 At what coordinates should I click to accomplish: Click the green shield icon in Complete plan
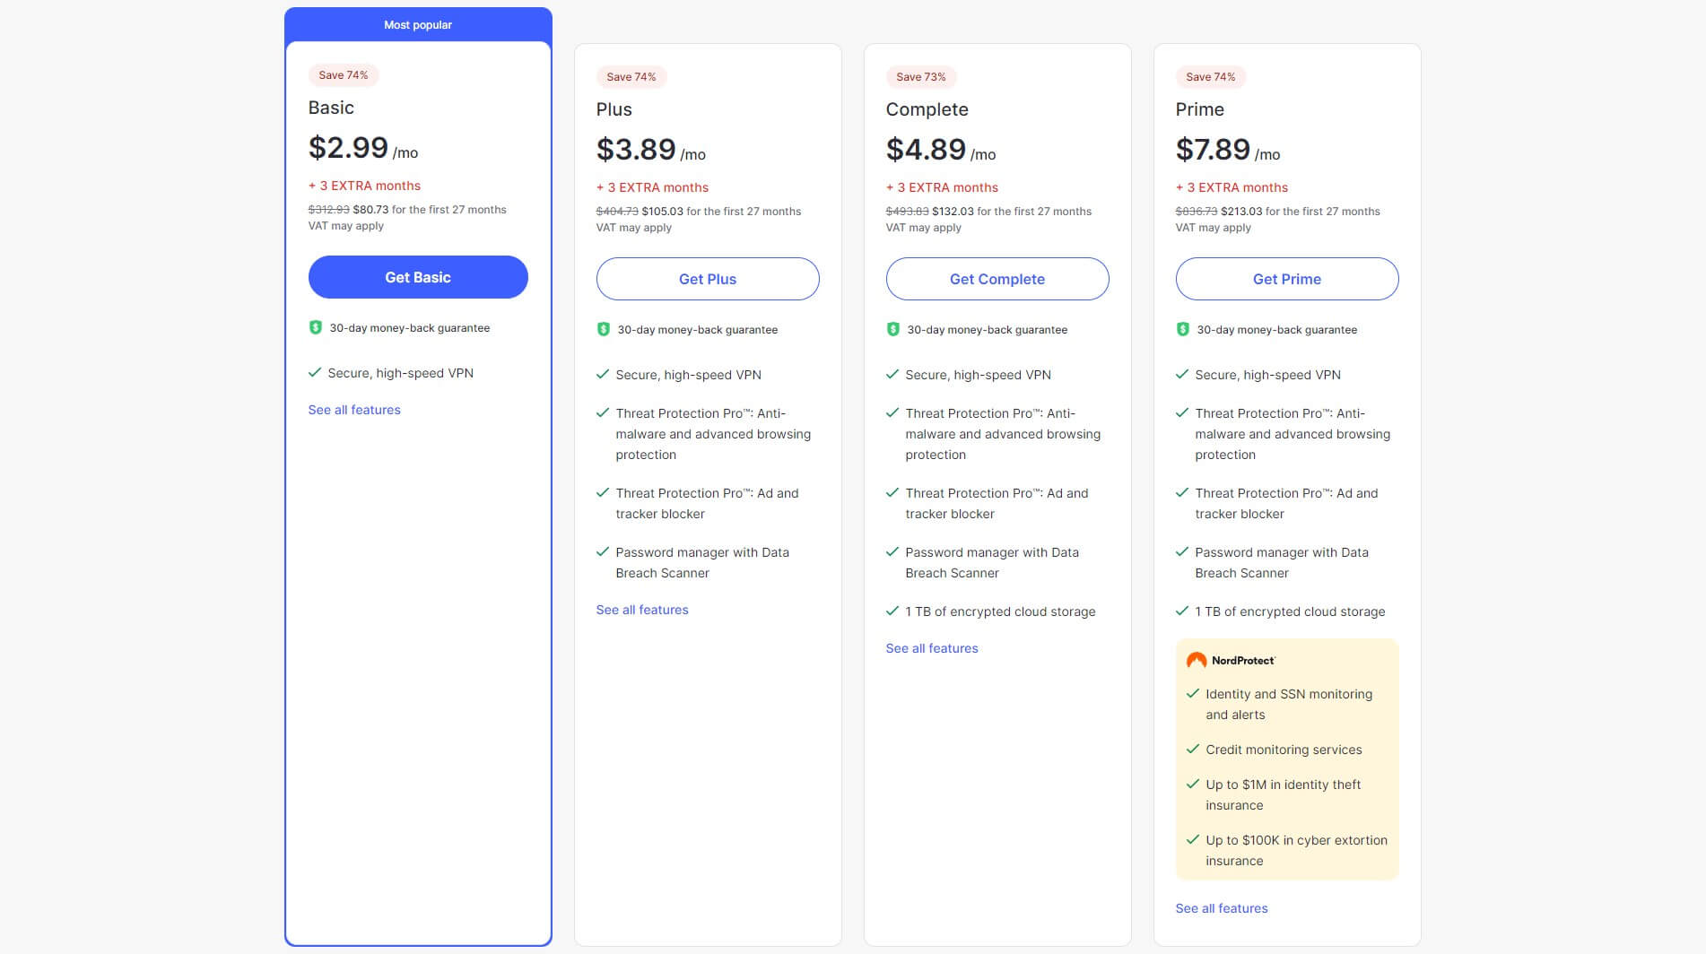(x=893, y=330)
